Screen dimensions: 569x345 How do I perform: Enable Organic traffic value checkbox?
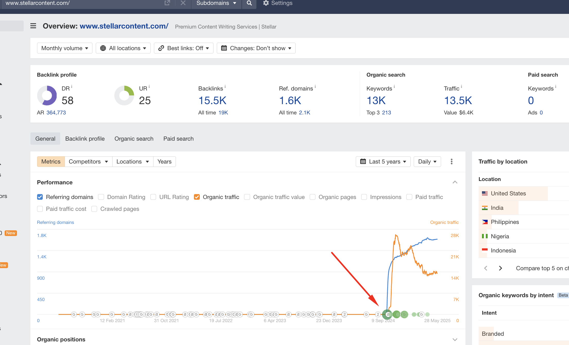pos(247,197)
